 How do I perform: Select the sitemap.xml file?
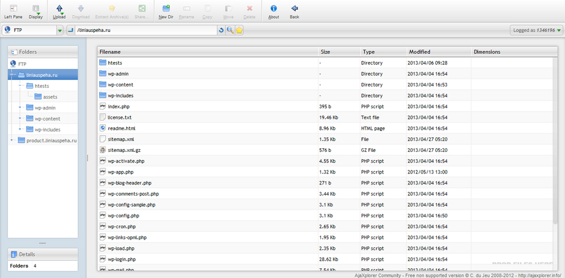(325, 139)
